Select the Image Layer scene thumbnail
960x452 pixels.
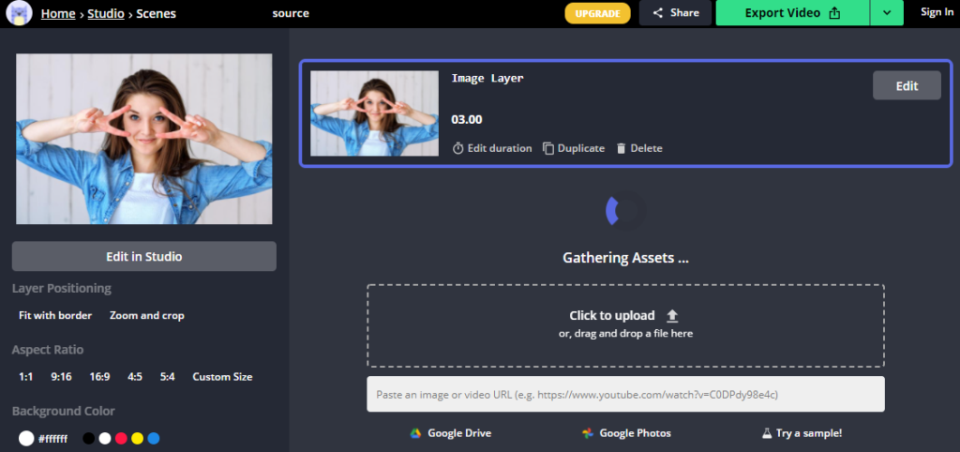(374, 113)
